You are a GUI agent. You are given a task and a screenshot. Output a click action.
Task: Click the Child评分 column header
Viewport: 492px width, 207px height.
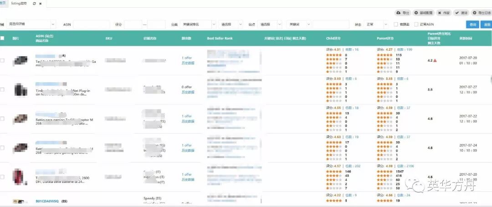click(x=333, y=39)
